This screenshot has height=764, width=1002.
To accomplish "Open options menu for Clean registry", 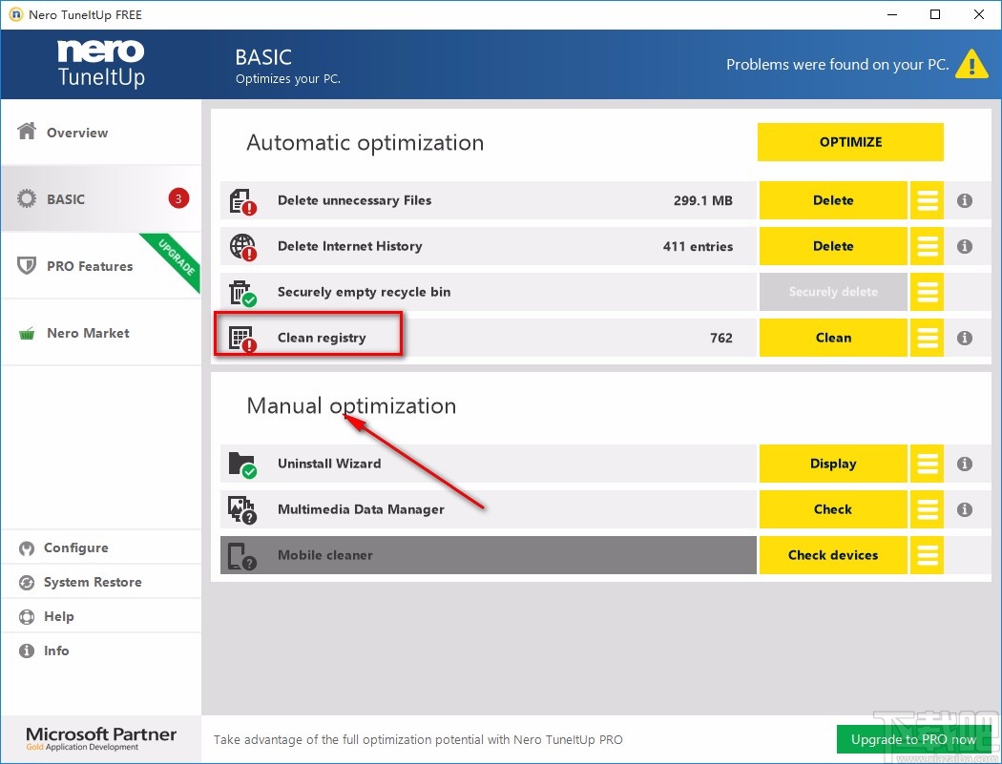I will click(927, 338).
